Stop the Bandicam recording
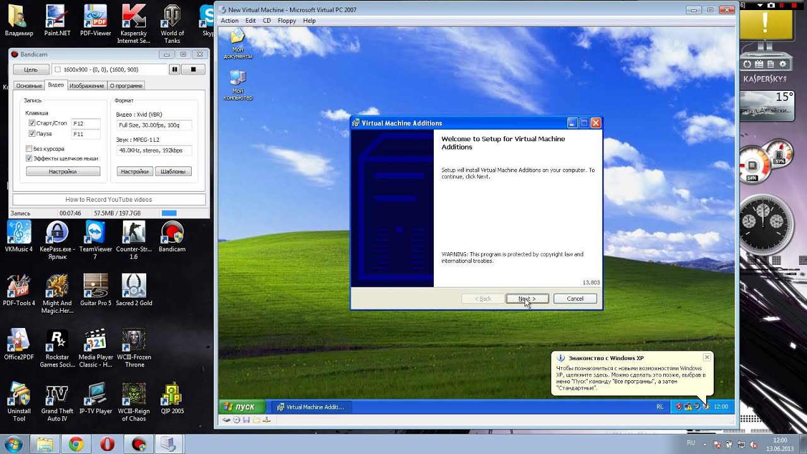This screenshot has width=807, height=454. coord(194,69)
